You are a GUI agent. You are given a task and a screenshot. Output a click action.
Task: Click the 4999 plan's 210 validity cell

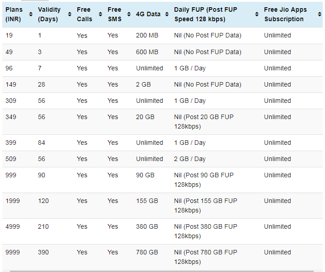(43, 227)
